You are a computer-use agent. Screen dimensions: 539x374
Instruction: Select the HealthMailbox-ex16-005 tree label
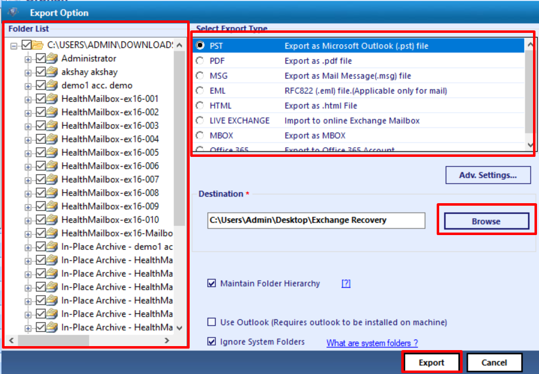pos(110,152)
